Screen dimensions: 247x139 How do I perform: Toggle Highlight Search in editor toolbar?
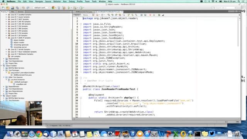point(120,15)
